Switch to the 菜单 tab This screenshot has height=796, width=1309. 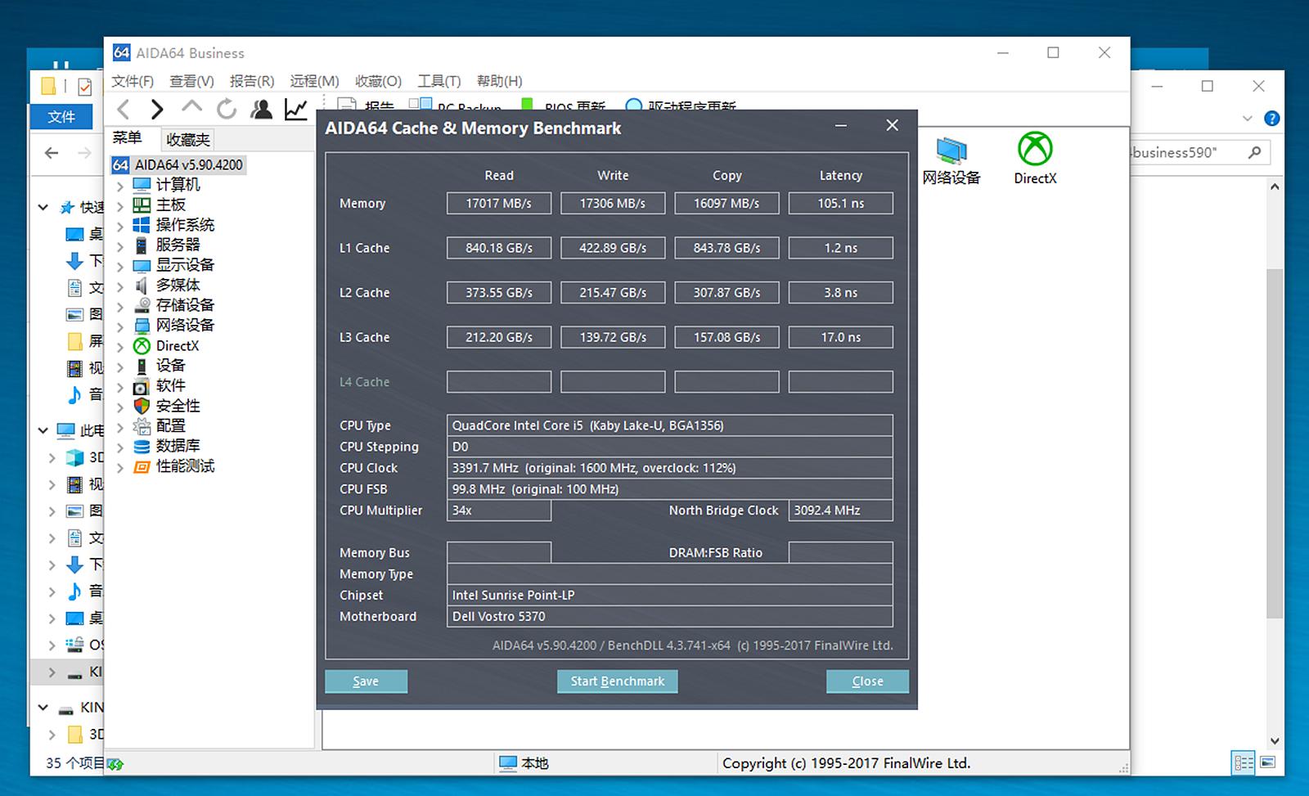click(128, 138)
